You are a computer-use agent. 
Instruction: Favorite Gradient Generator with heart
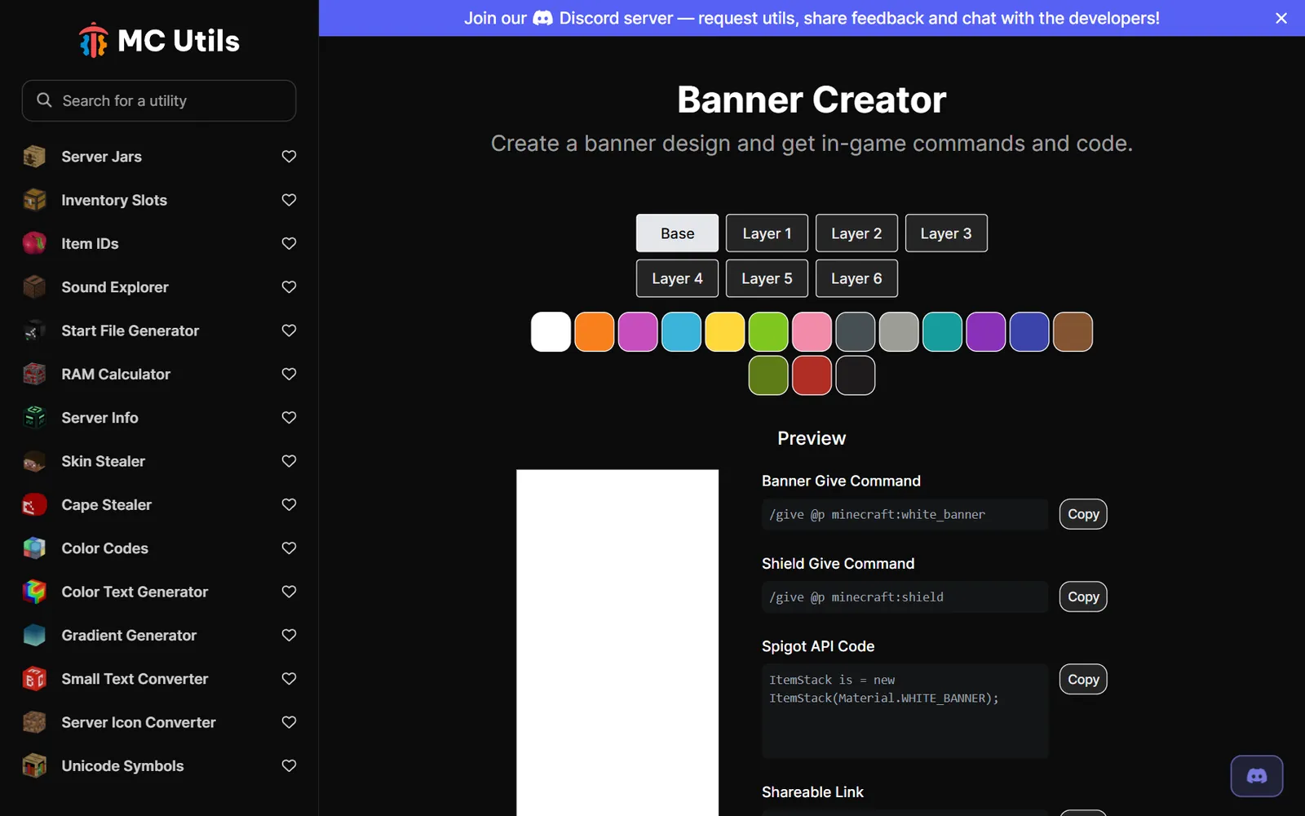[289, 635]
